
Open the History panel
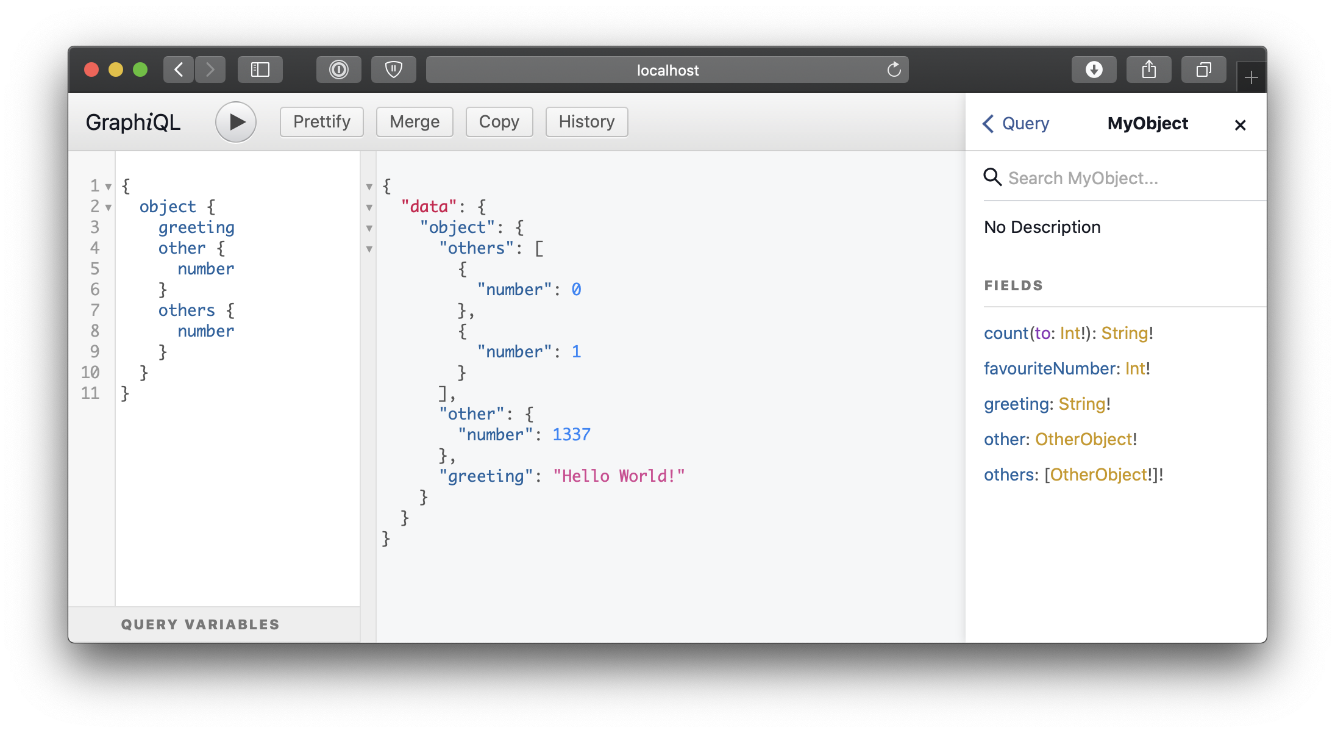(586, 122)
